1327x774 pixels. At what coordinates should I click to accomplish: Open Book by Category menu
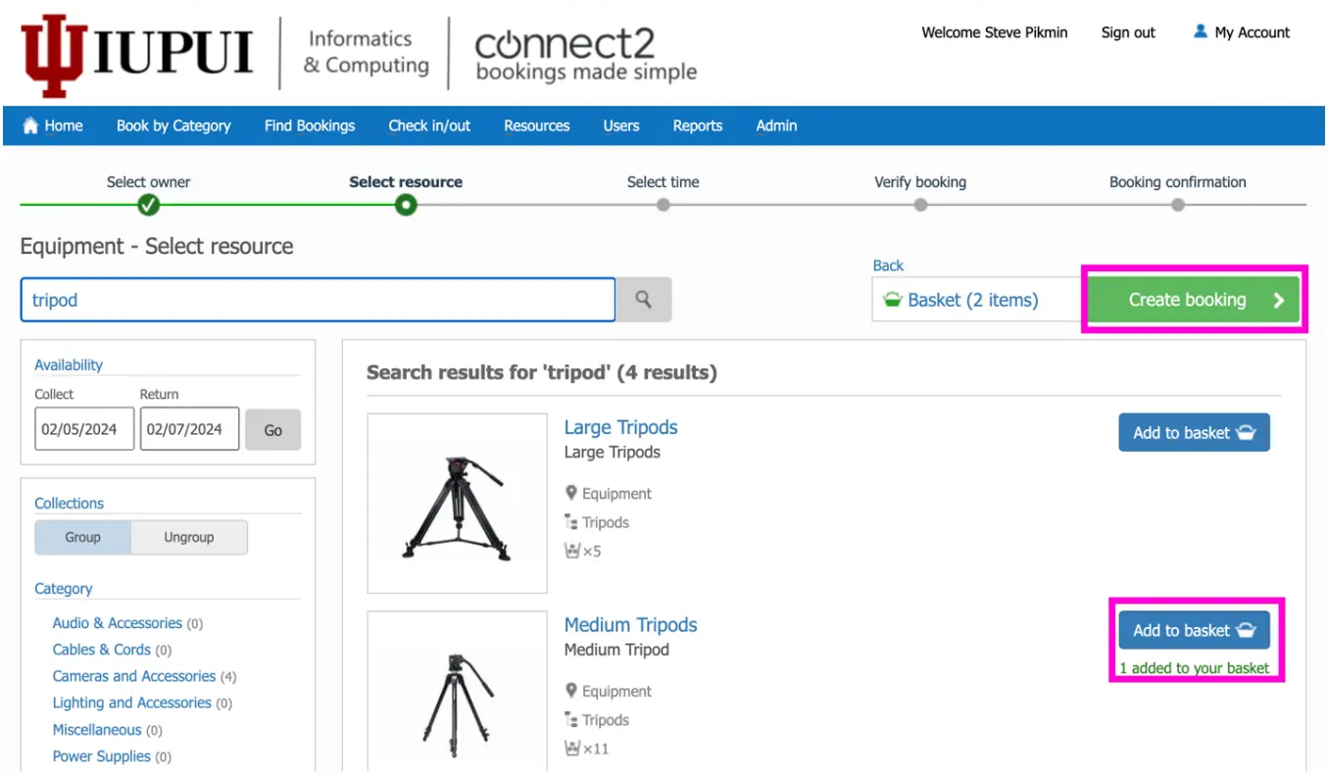coord(173,125)
